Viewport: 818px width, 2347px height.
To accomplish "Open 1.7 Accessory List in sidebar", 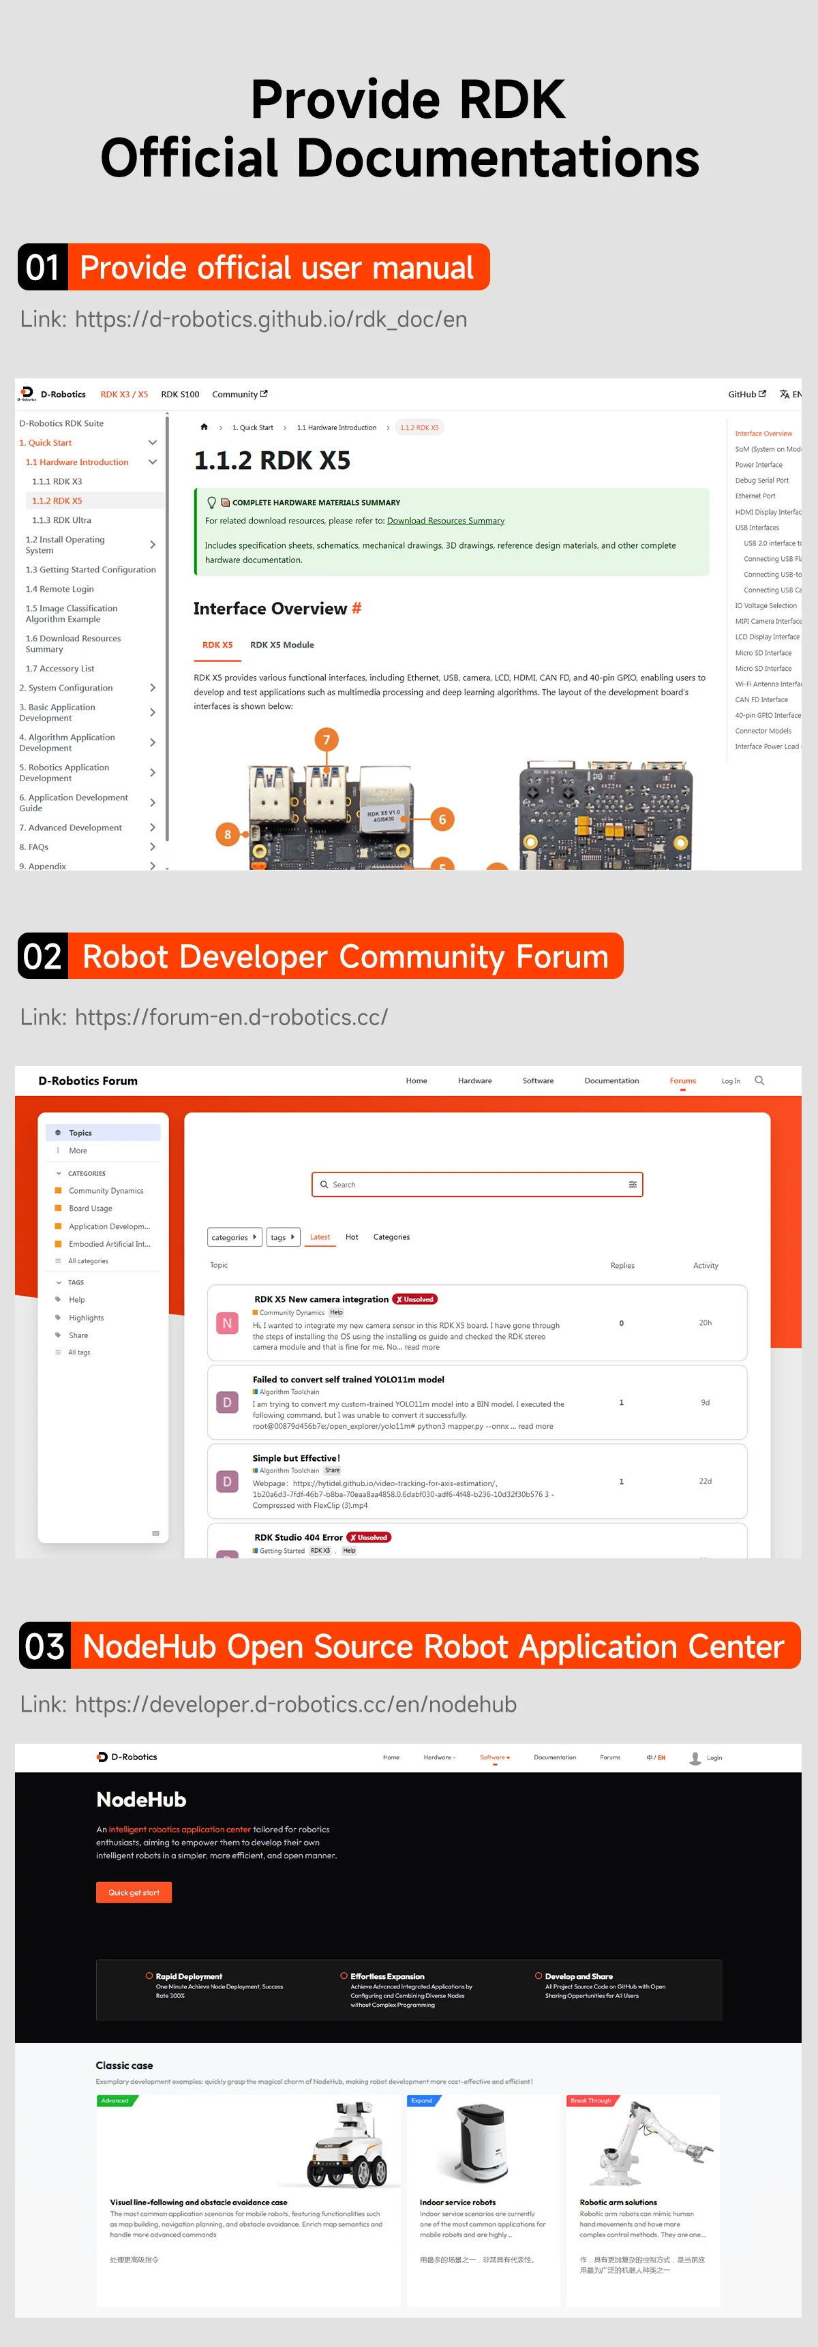I will click(59, 669).
